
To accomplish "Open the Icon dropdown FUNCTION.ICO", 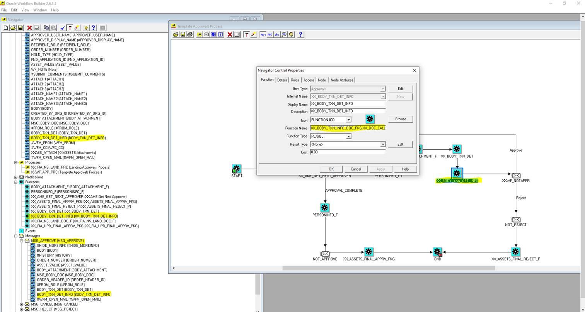I will pyautogui.click(x=348, y=120).
